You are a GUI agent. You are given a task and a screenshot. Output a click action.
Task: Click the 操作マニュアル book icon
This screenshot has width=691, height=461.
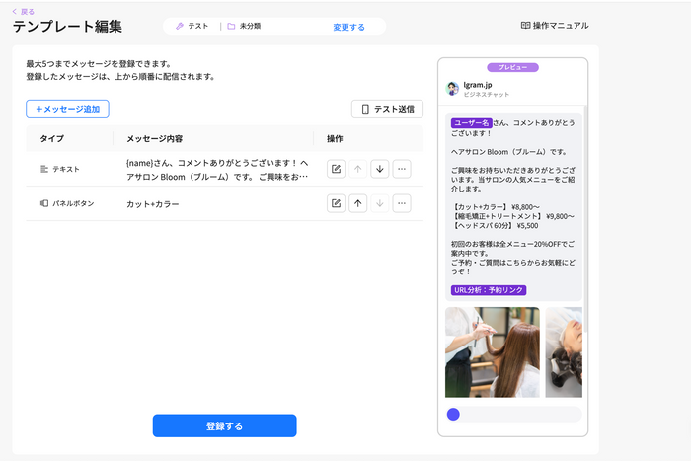[525, 26]
